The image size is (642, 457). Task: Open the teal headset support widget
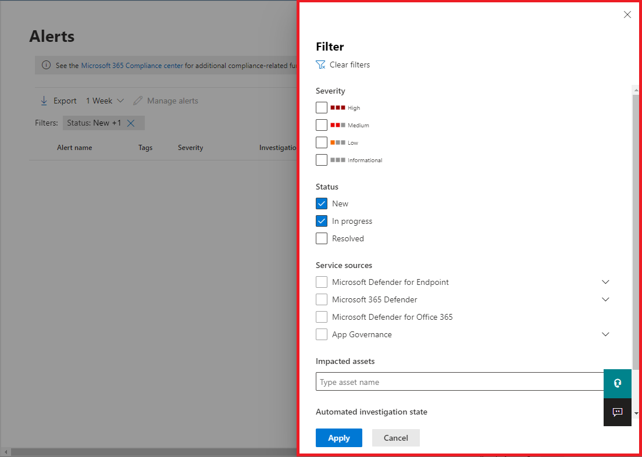click(618, 383)
